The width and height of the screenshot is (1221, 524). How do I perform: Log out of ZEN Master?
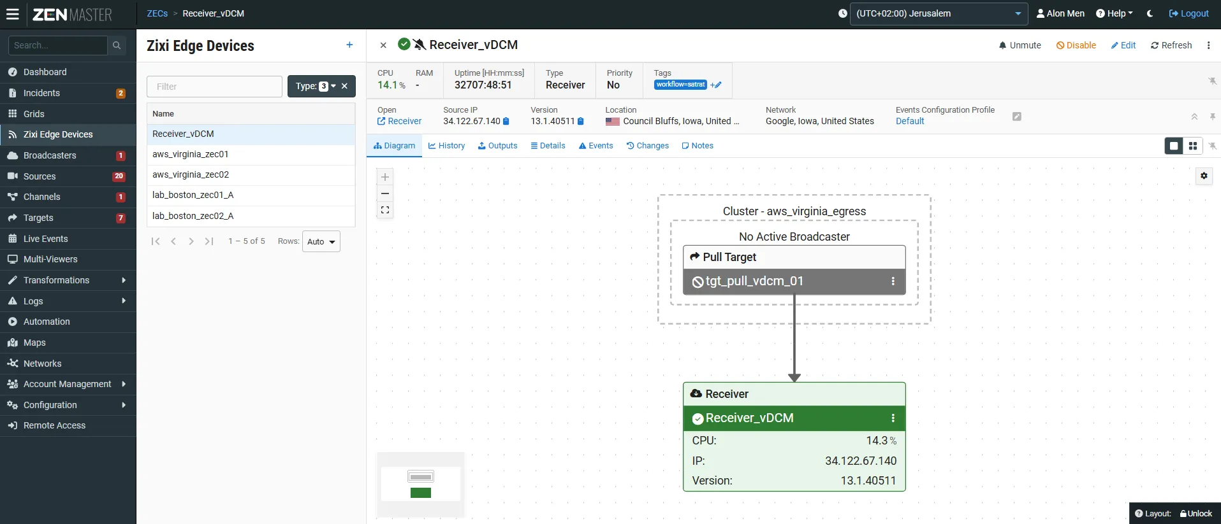pyautogui.click(x=1188, y=13)
